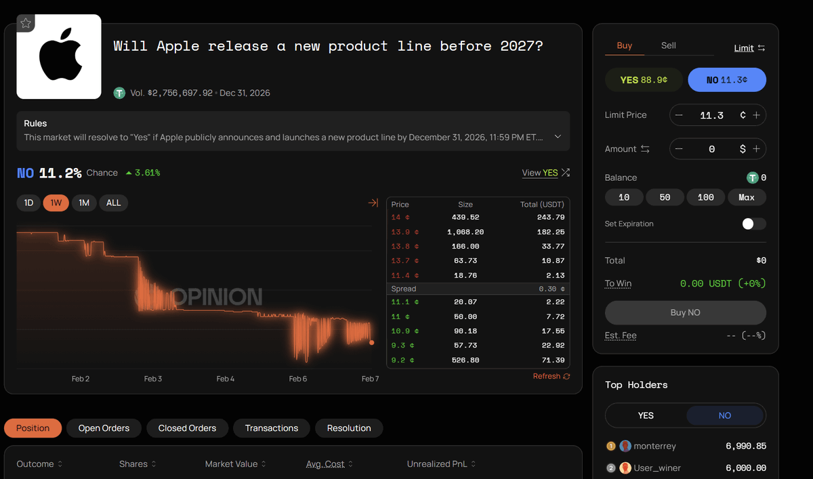813x479 pixels.
Task: Click monterrey's avatar icon
Action: [x=625, y=446]
